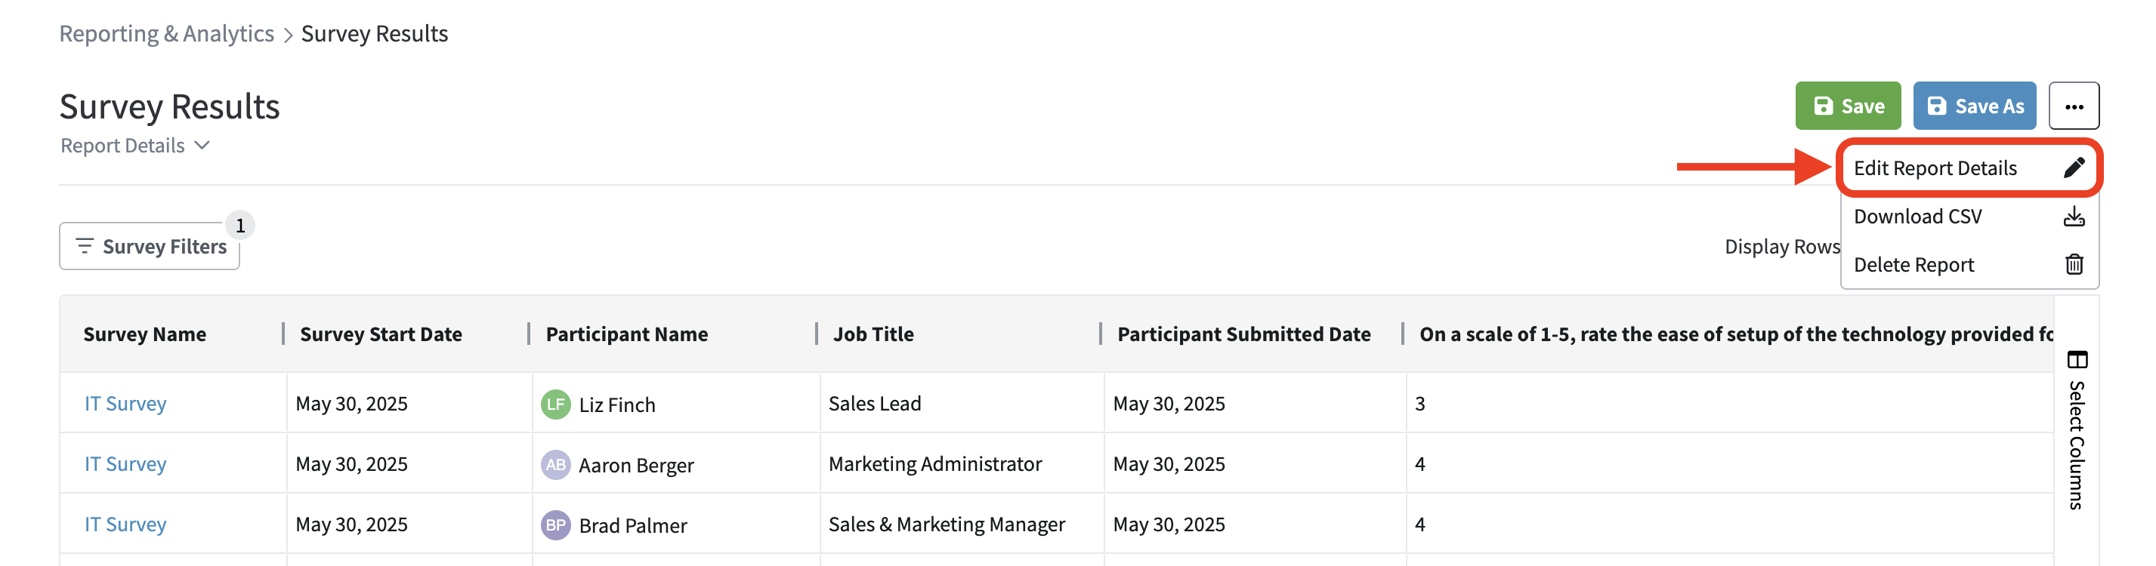Click the Select Columns panel icon
2156x566 pixels.
pos(2077,359)
